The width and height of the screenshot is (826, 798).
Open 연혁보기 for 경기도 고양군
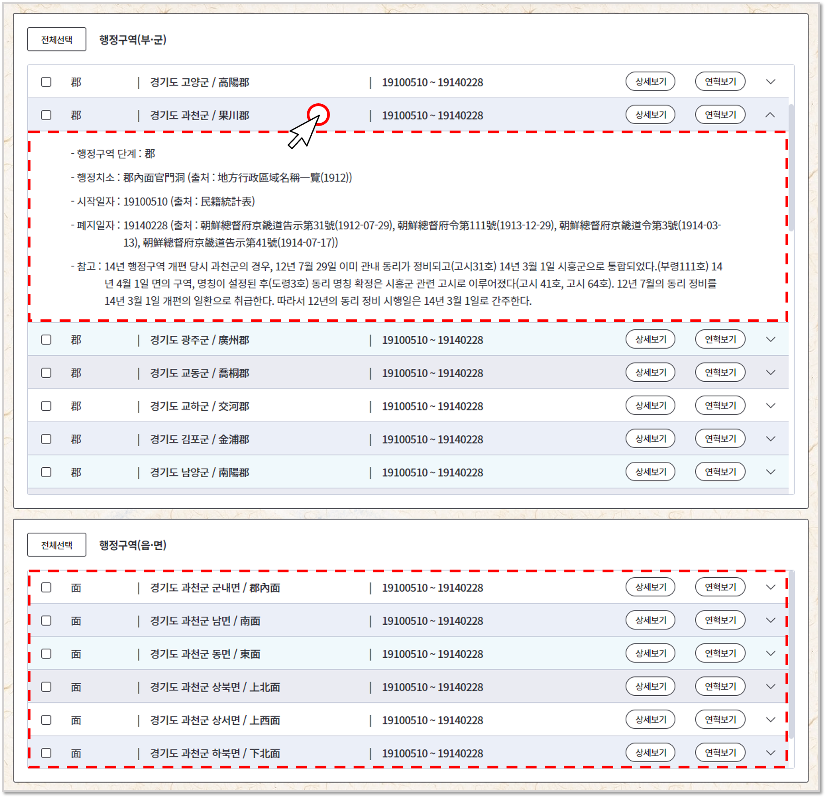(720, 82)
